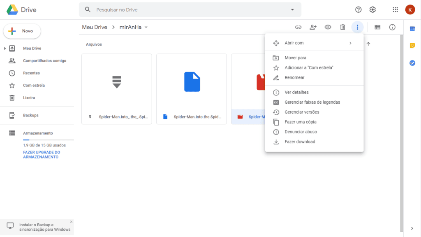Expand the Meu Drive tree arrow
This screenshot has height=237, width=421.
point(5,49)
